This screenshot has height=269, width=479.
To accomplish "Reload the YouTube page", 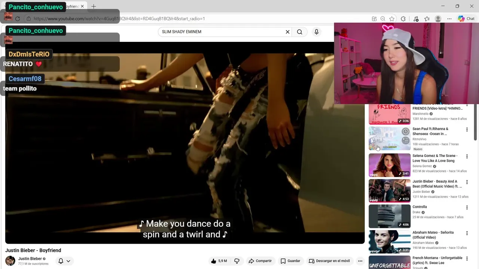I will pyautogui.click(x=18, y=19).
